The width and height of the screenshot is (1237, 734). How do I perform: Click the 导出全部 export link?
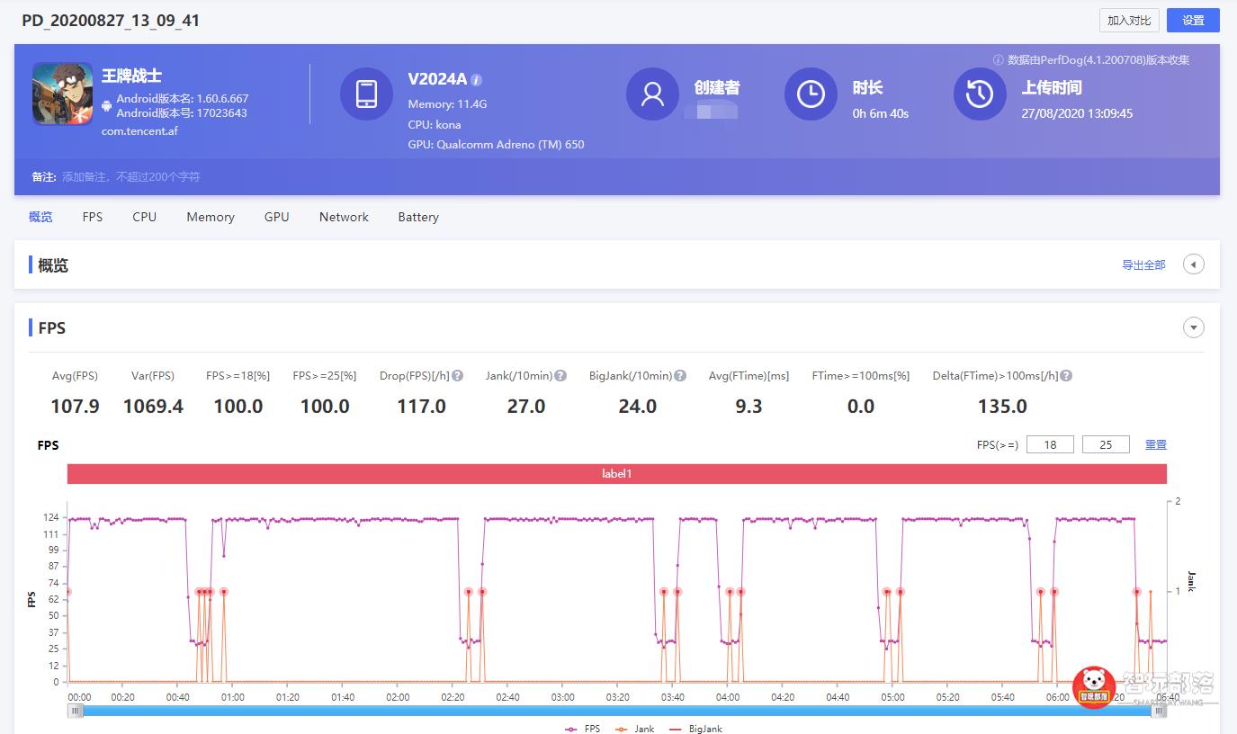(x=1143, y=264)
